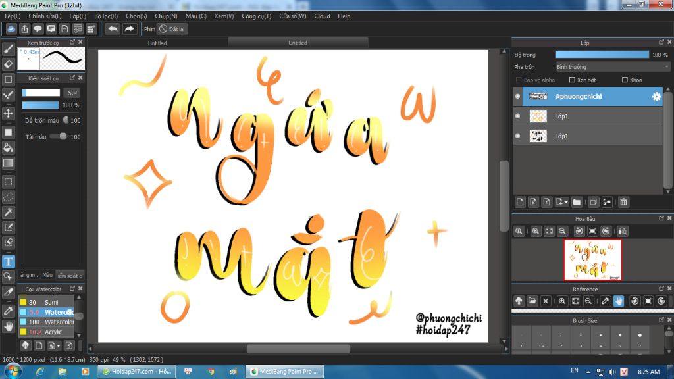
Task: Toggle visibility of bottom Lớp1 layer
Action: pyautogui.click(x=517, y=136)
